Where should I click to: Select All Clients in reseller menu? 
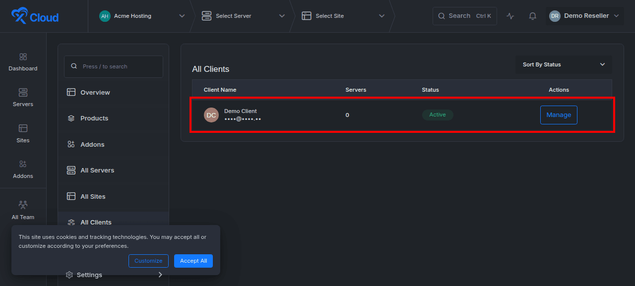coord(113,222)
